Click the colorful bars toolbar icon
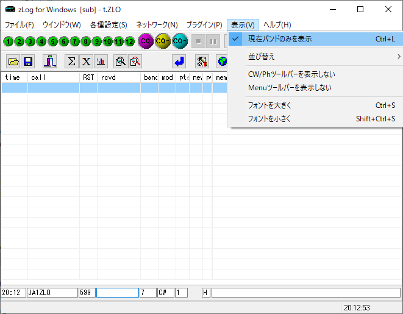 pos(50,62)
